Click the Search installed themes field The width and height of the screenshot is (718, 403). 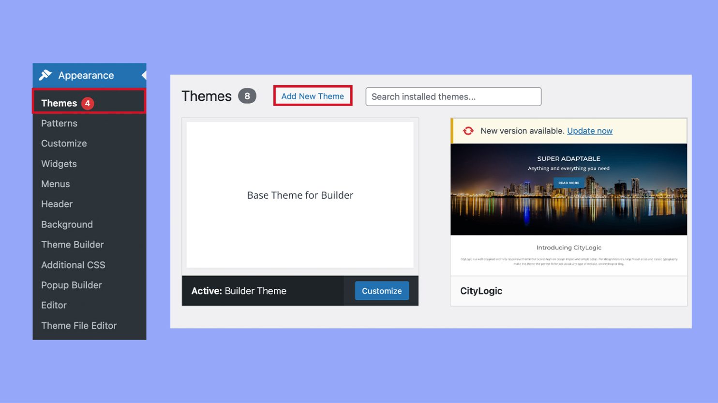[x=453, y=96]
